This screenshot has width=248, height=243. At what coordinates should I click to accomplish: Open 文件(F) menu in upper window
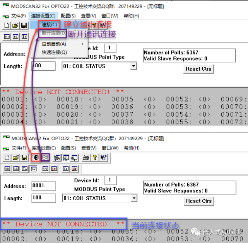coord(19,16)
